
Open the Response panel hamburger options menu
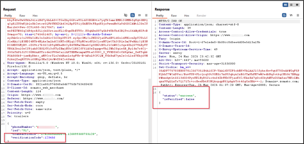tap(298, 15)
